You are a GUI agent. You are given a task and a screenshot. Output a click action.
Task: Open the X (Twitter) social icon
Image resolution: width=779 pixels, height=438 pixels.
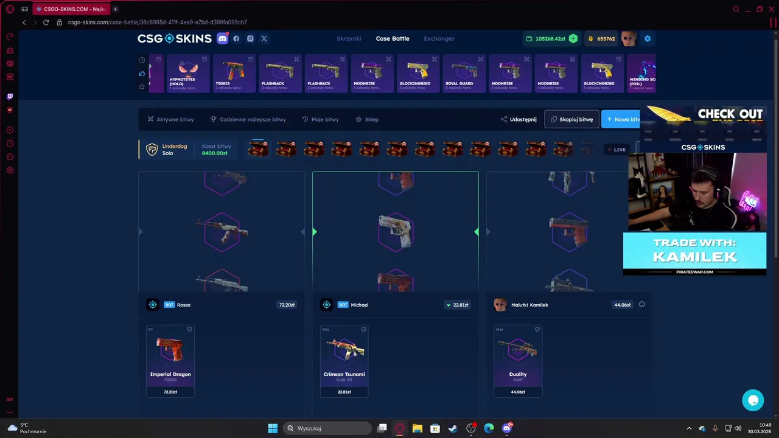tap(264, 38)
